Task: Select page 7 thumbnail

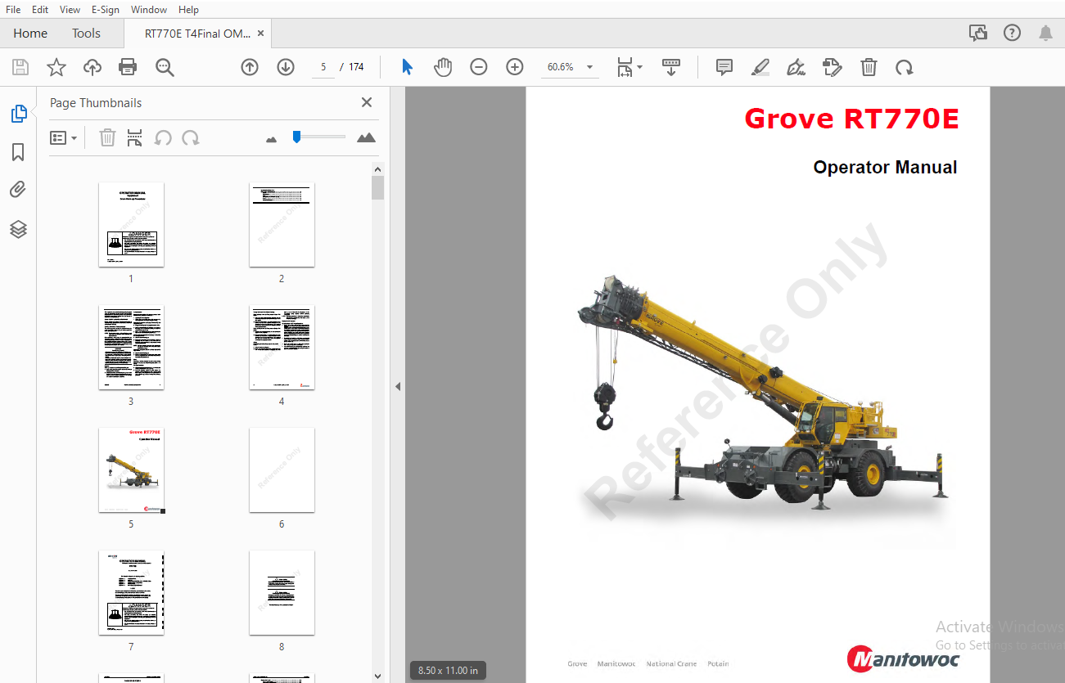Action: coord(131,592)
